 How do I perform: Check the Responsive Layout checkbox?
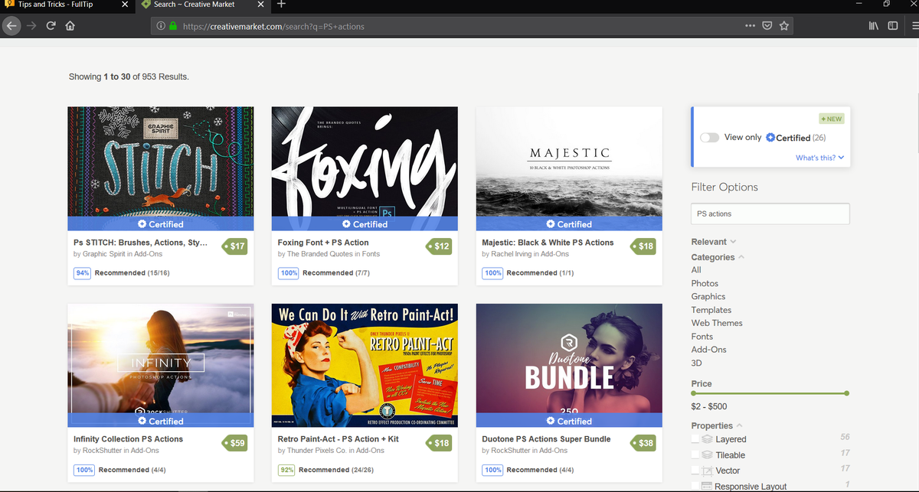point(695,486)
